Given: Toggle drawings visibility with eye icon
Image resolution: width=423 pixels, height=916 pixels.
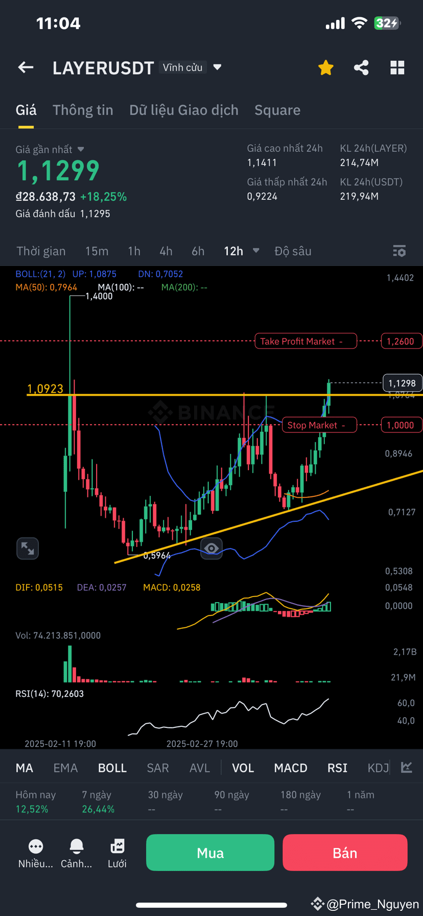Looking at the screenshot, I should point(212,548).
